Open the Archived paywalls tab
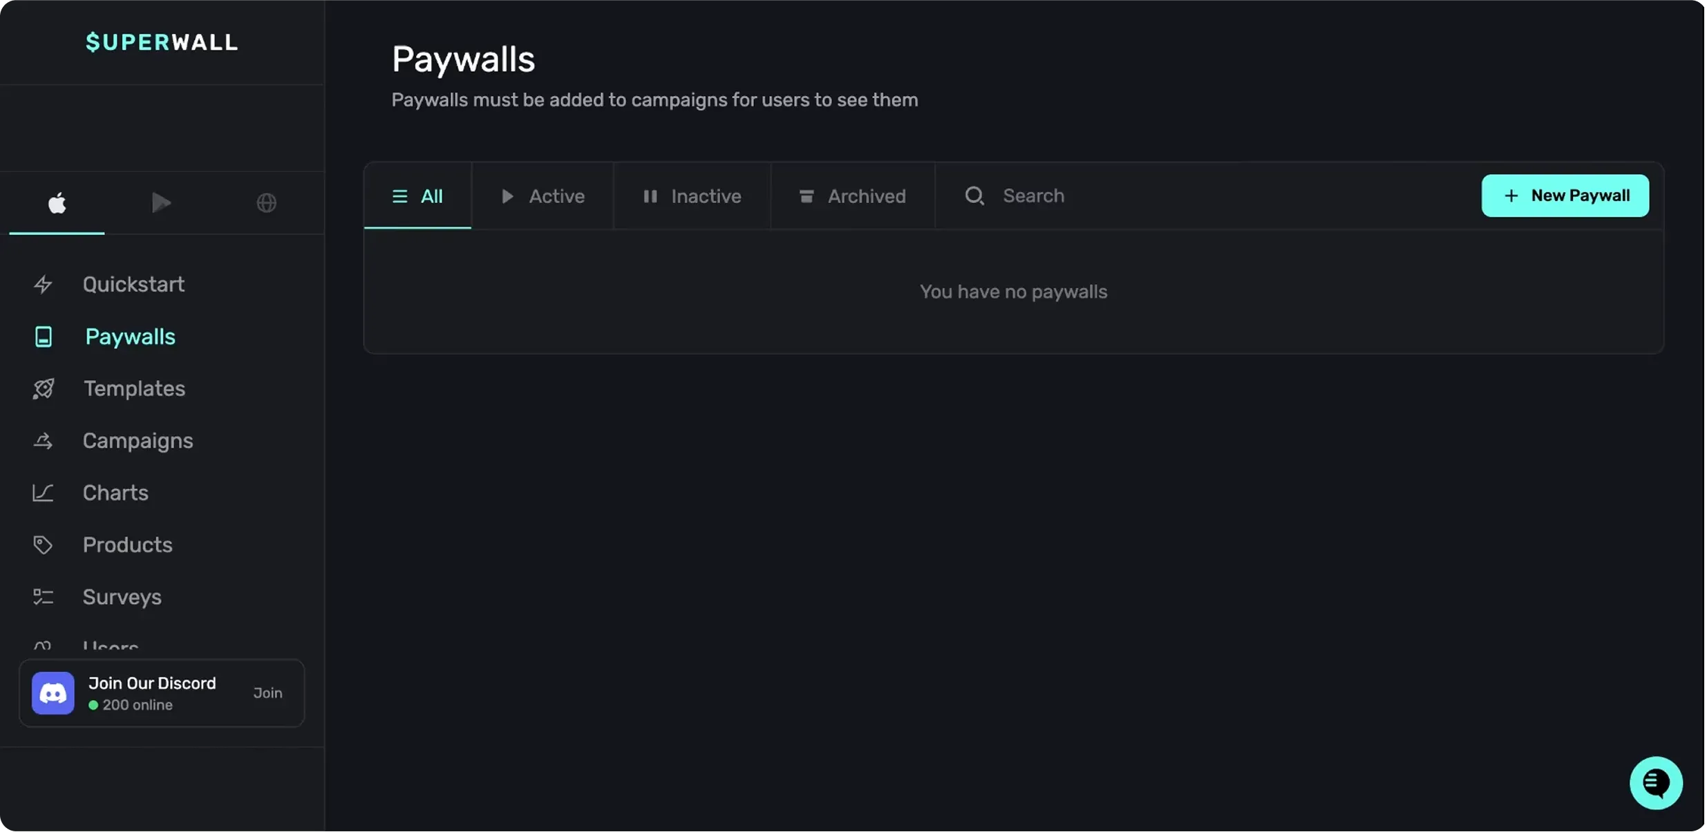 tap(852, 196)
